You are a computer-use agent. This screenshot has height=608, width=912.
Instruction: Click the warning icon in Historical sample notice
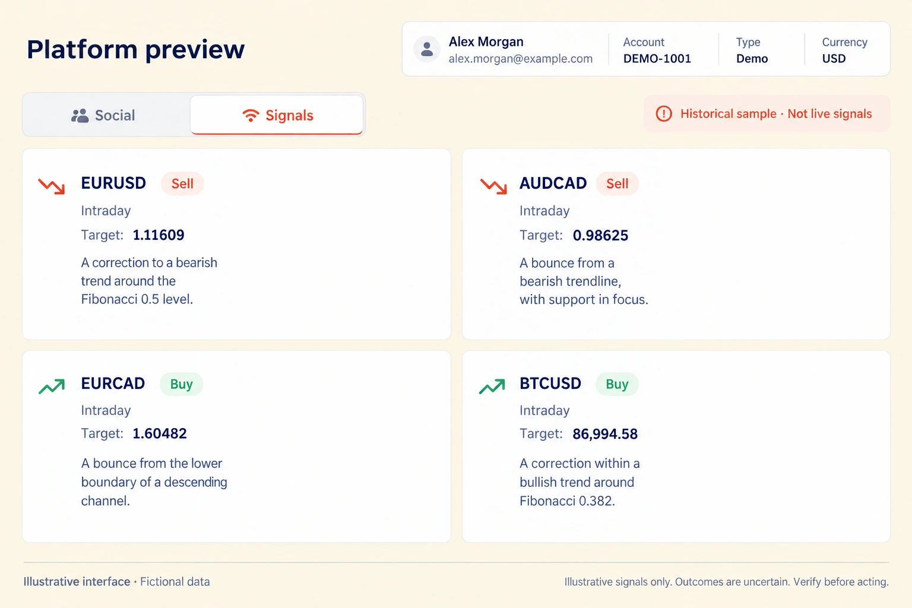click(x=664, y=113)
